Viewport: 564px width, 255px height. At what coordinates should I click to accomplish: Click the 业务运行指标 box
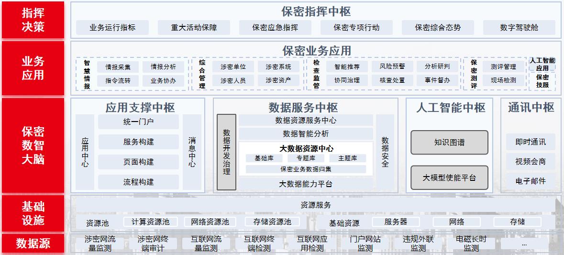[112, 27]
